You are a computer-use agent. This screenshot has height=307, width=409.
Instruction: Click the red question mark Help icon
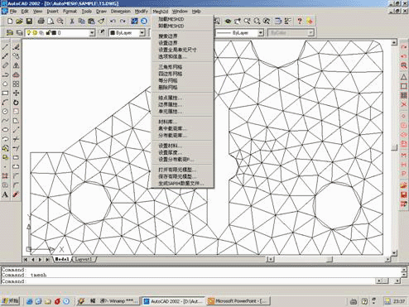coord(300,21)
